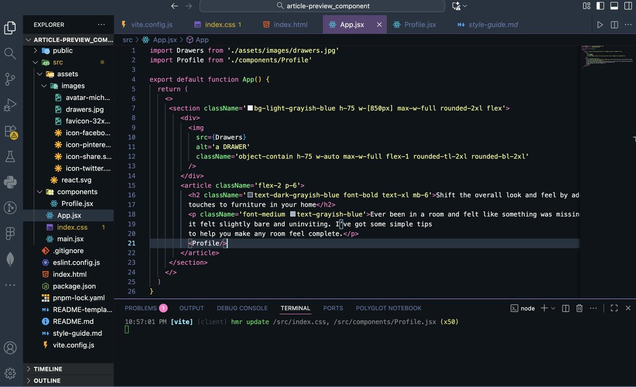Image resolution: width=636 pixels, height=387 pixels.
Task: Collapse the components folder
Action: tap(67, 192)
